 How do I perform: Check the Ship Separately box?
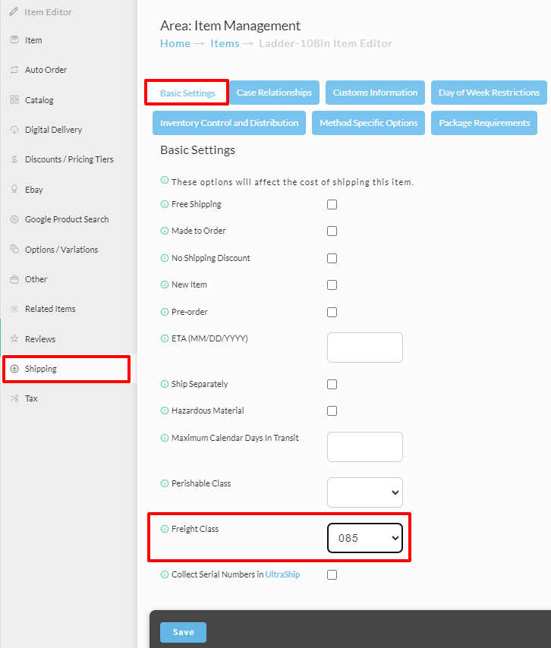[x=332, y=385]
